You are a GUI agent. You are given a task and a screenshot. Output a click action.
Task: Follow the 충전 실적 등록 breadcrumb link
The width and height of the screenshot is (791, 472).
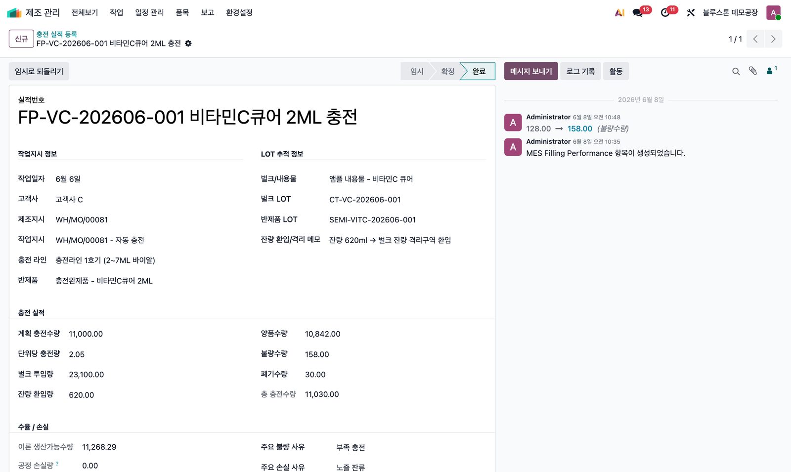[56, 34]
